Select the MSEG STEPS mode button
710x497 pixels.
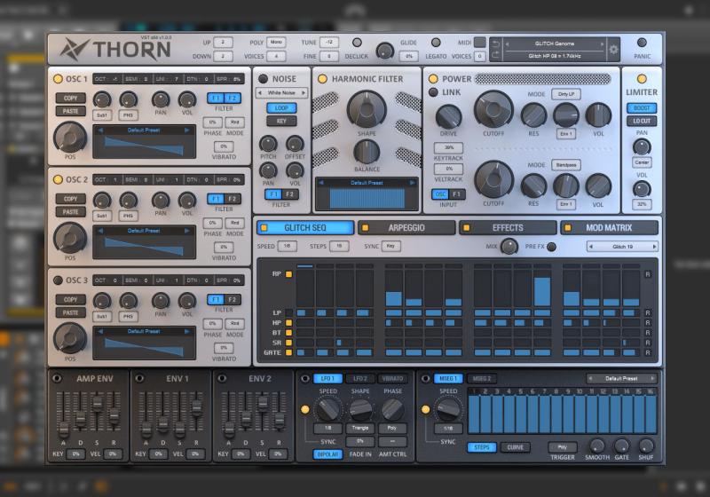pyautogui.click(x=482, y=447)
